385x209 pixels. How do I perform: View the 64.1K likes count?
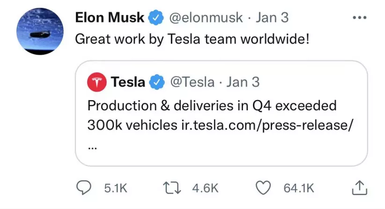coord(299,188)
